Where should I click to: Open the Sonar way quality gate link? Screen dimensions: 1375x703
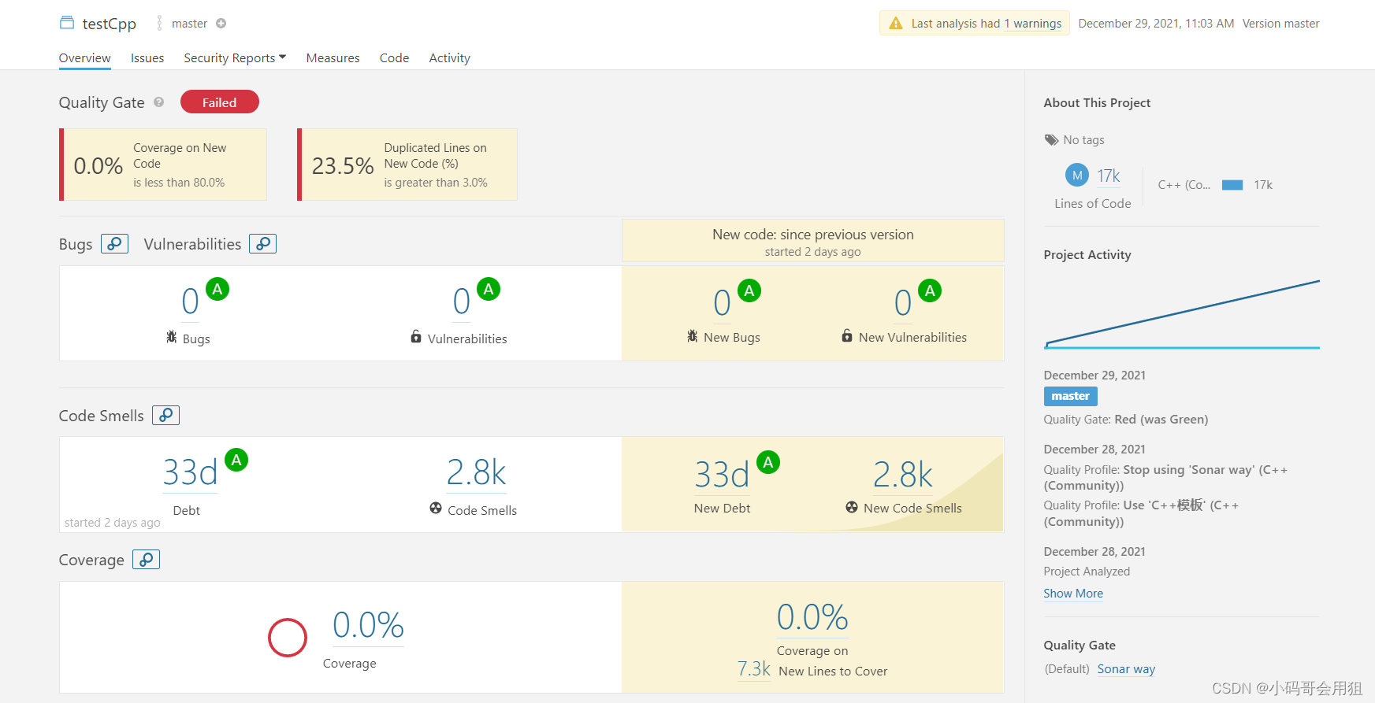pos(1126,669)
